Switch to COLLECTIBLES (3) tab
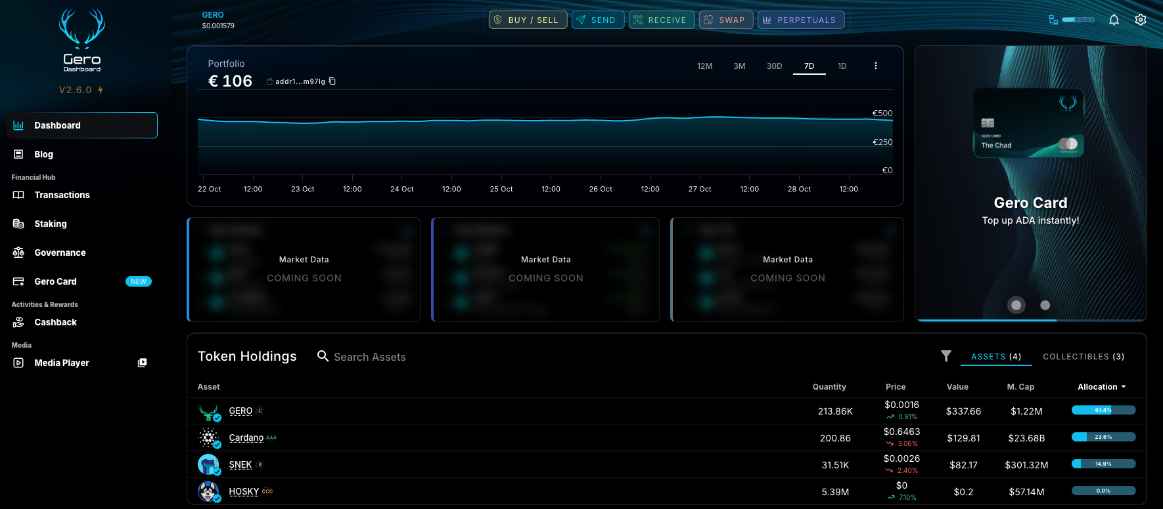 pyautogui.click(x=1083, y=356)
